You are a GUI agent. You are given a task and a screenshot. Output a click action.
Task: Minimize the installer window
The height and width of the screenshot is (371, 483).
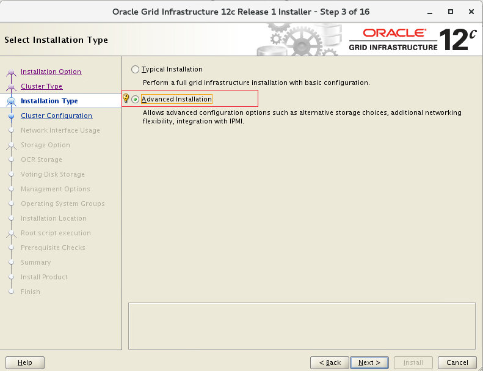tap(430, 12)
